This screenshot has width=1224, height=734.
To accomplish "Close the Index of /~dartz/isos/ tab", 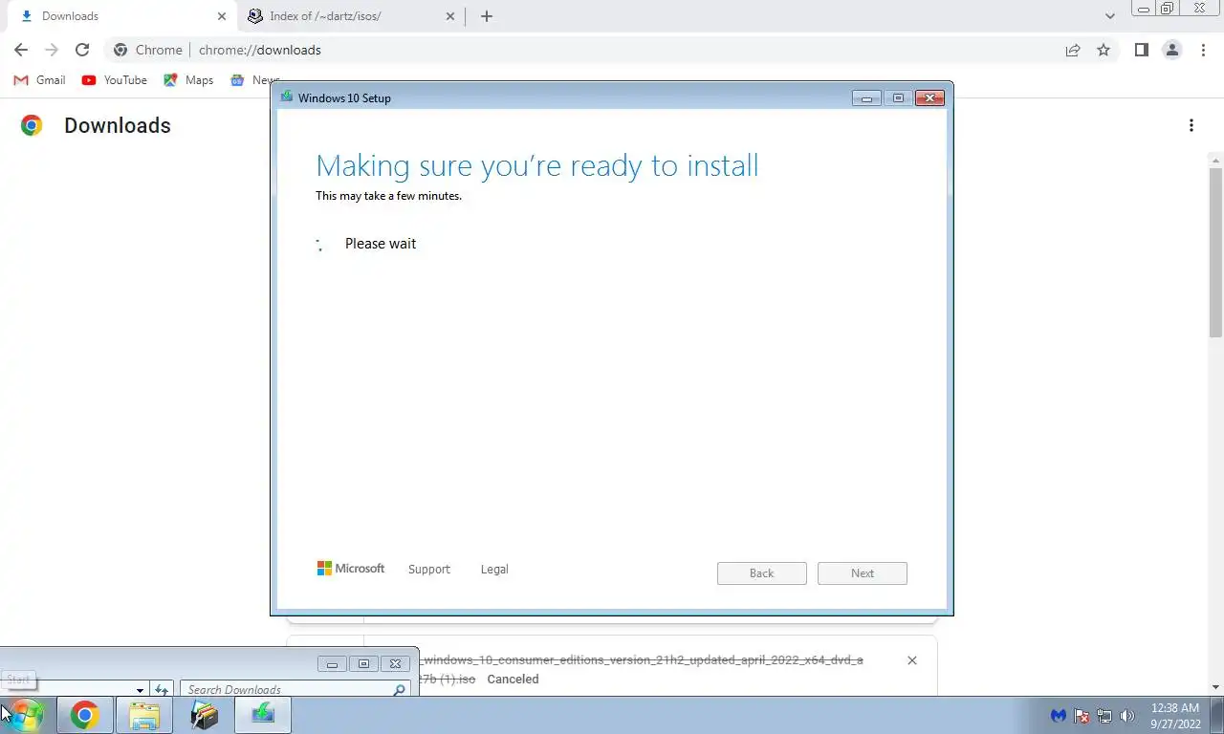I will click(x=450, y=16).
